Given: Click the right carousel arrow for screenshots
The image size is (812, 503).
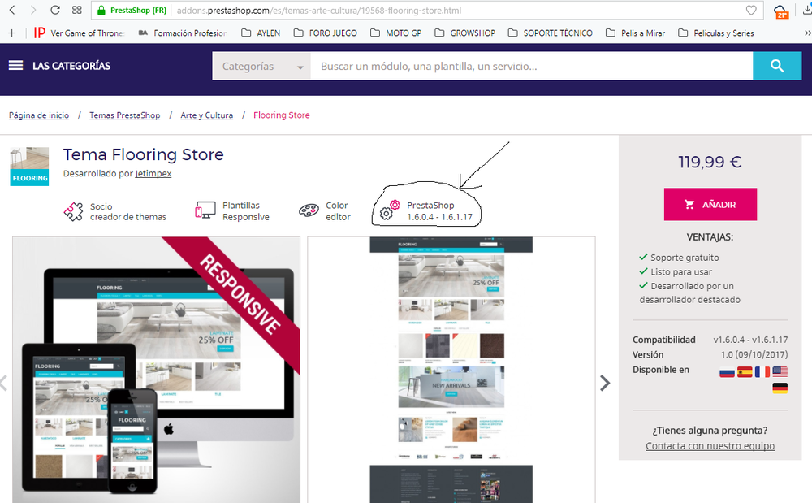Looking at the screenshot, I should pyautogui.click(x=605, y=382).
